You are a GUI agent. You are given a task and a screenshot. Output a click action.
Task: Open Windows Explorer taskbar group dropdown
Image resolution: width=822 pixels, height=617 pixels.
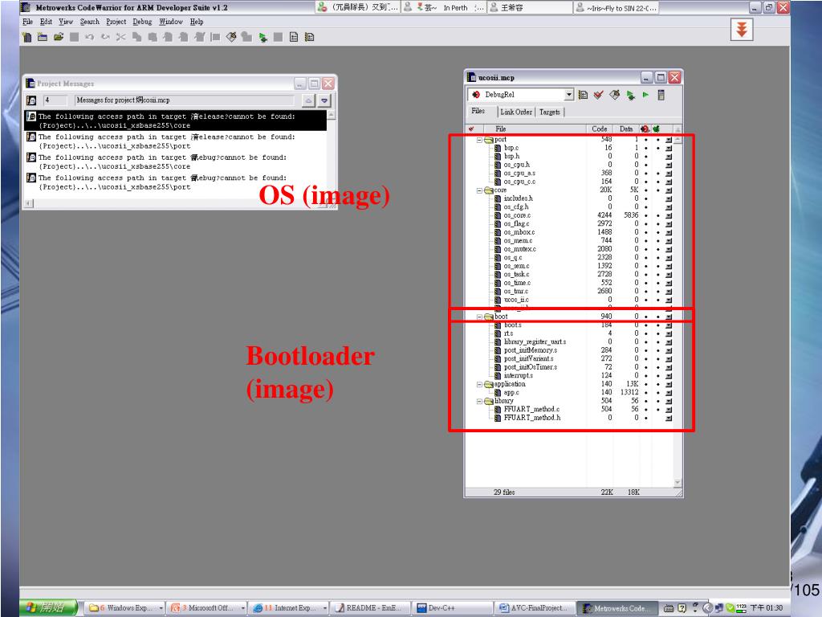click(161, 608)
